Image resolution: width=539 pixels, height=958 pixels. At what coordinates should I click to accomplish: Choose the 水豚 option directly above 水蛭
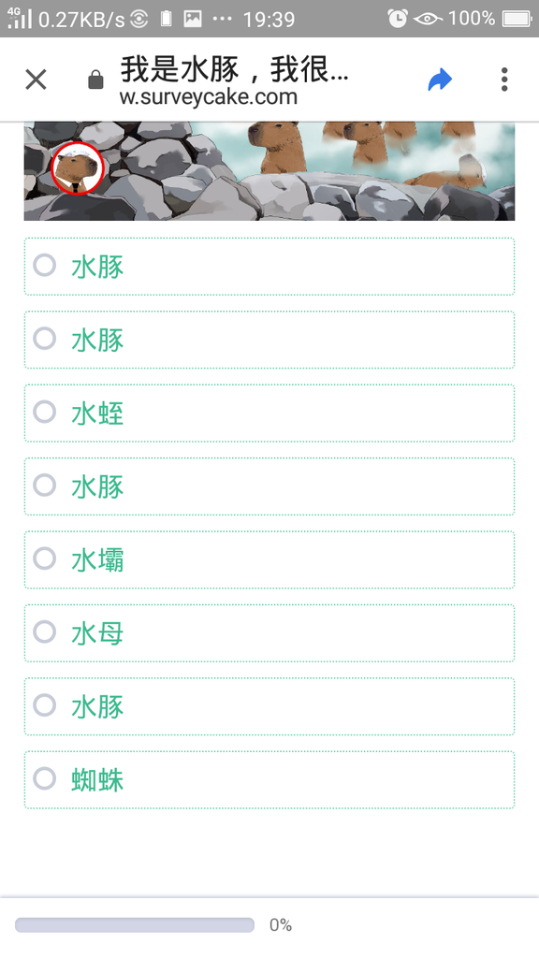point(269,340)
